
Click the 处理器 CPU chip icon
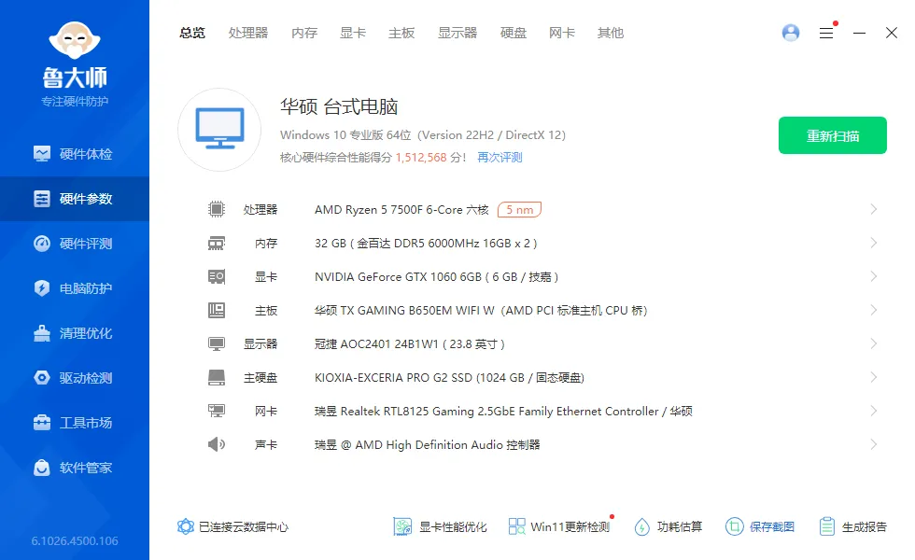217,209
